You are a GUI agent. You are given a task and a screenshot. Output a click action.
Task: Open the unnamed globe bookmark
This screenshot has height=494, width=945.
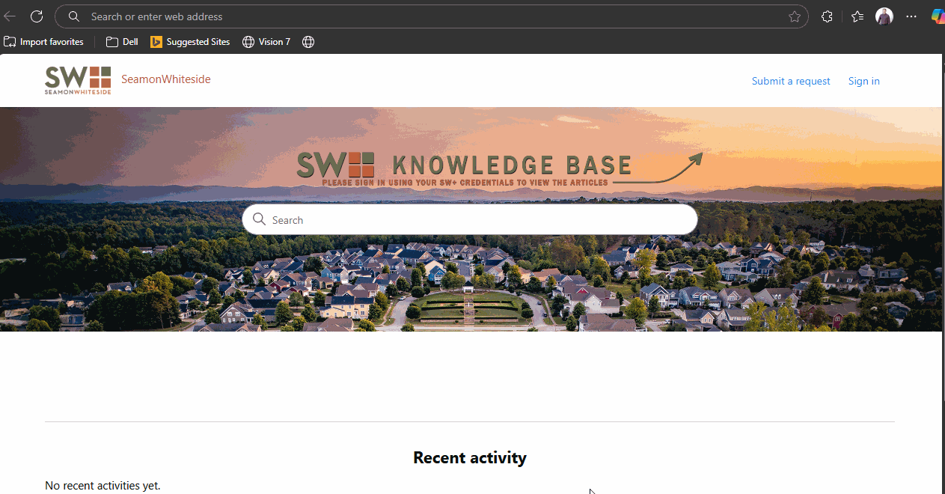pyautogui.click(x=308, y=42)
